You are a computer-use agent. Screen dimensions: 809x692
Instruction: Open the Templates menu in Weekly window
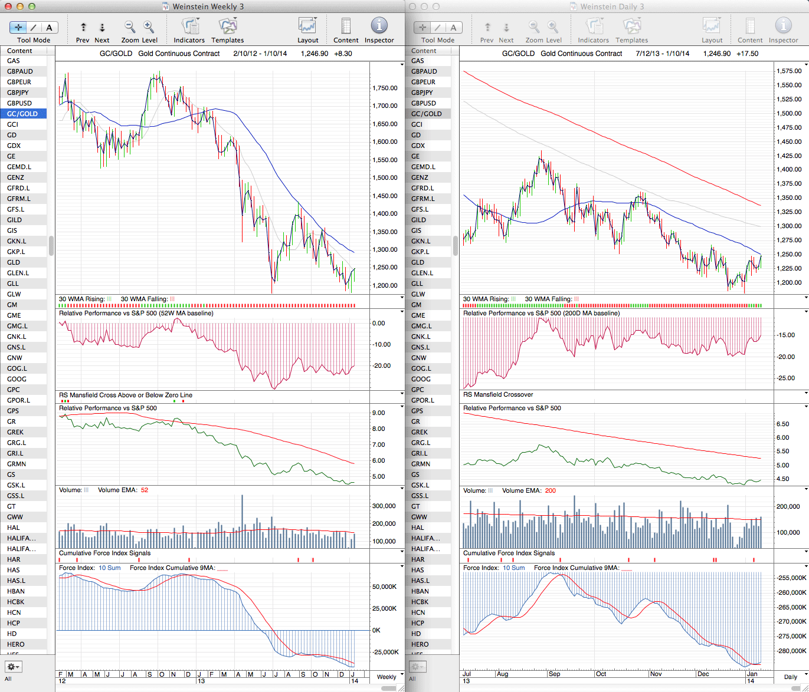point(228,27)
